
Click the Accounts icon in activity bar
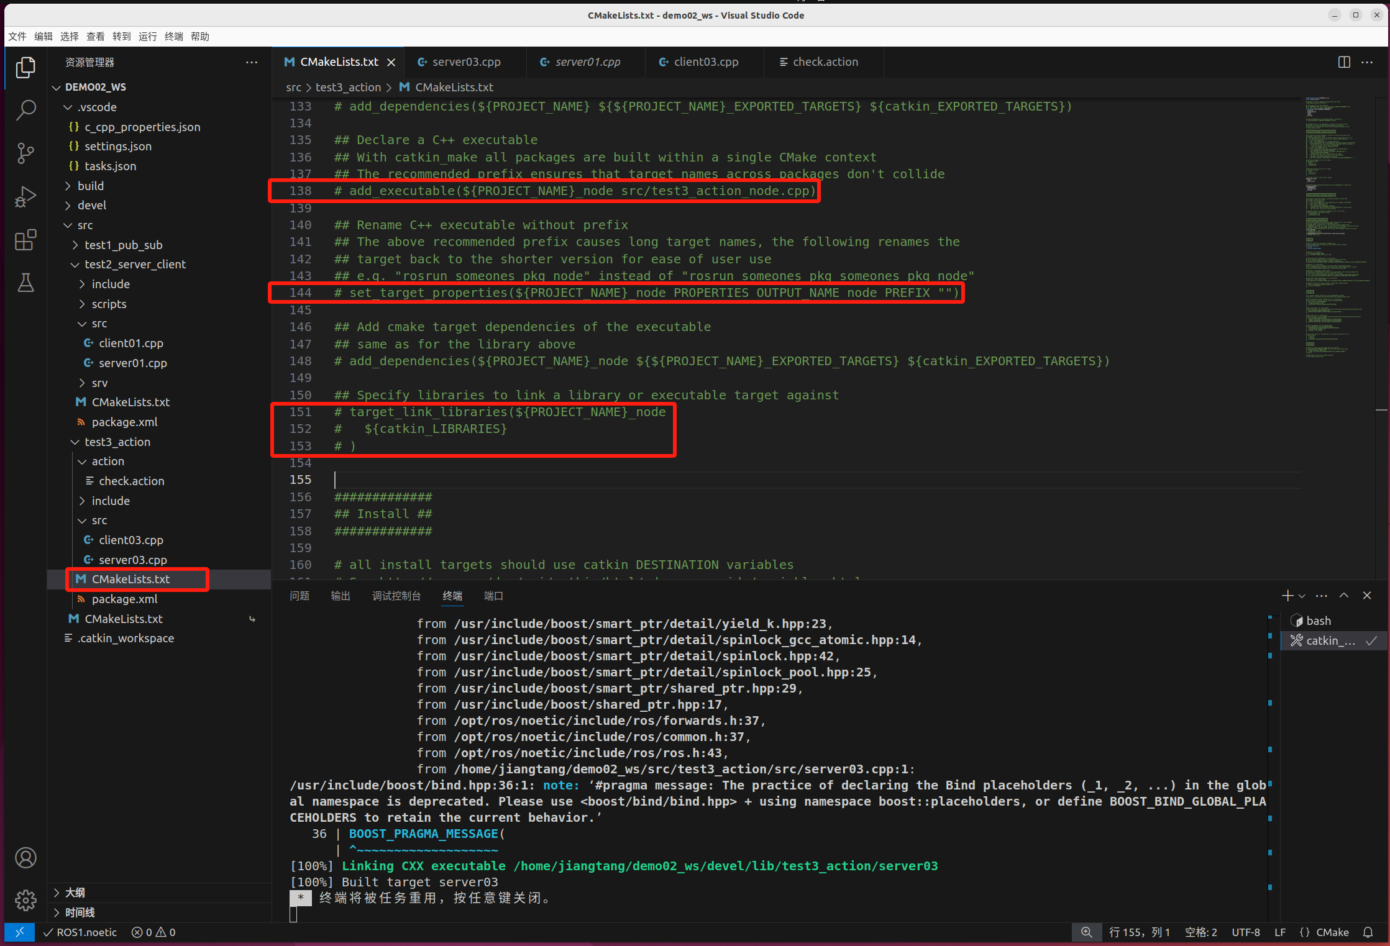(x=25, y=858)
